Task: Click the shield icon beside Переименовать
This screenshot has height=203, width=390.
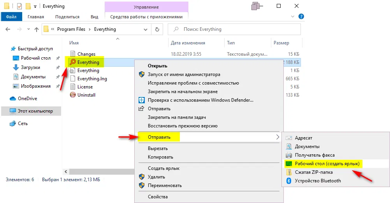Action: (142, 185)
